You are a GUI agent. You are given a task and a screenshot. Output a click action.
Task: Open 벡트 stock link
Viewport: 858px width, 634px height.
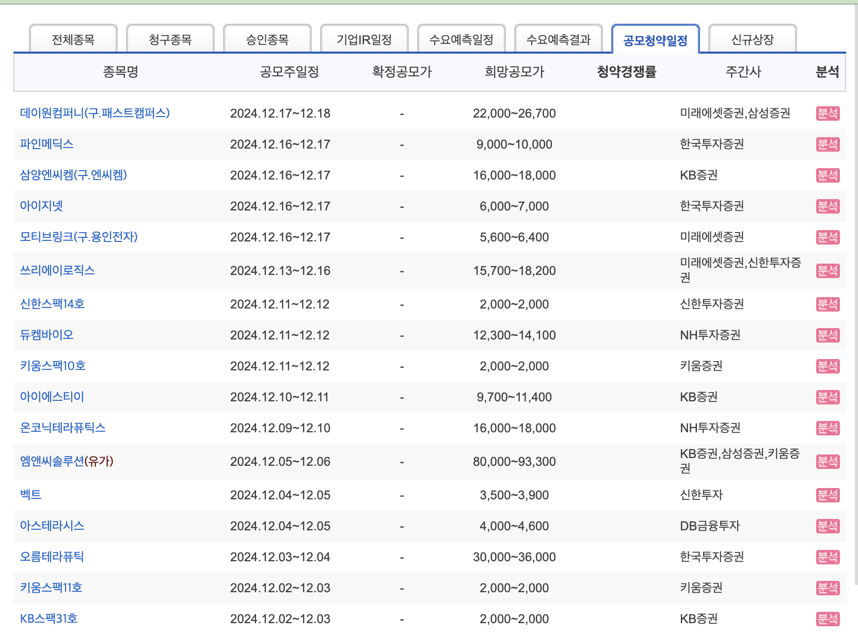pyautogui.click(x=30, y=495)
